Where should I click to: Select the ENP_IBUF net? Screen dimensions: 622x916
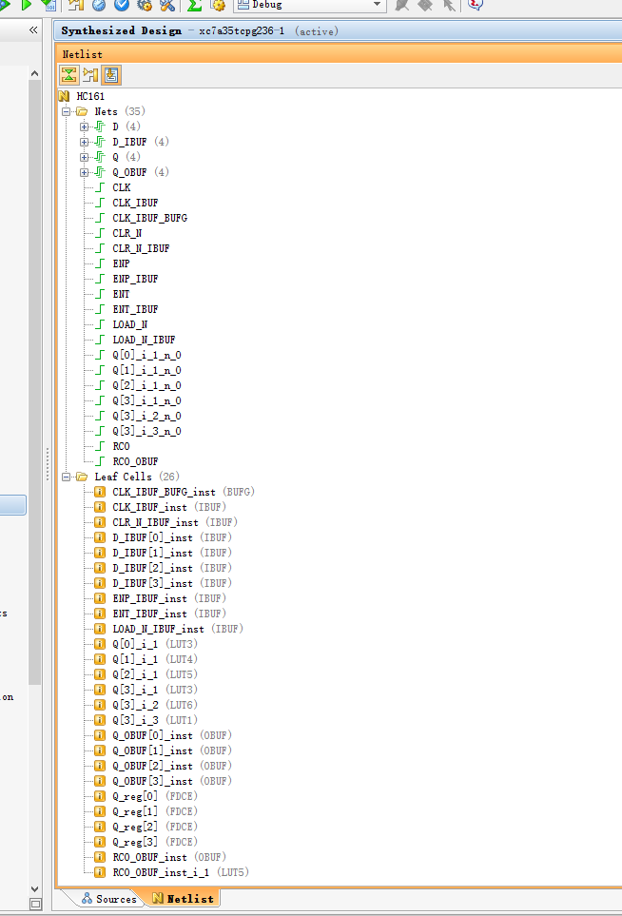coord(135,279)
